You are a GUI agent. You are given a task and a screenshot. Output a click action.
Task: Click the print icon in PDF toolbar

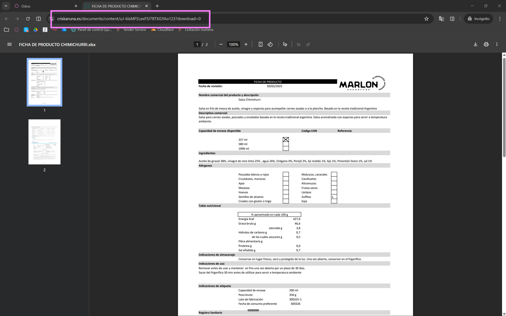pos(486,45)
